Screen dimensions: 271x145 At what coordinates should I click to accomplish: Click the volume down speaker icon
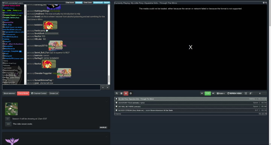pos(202,94)
